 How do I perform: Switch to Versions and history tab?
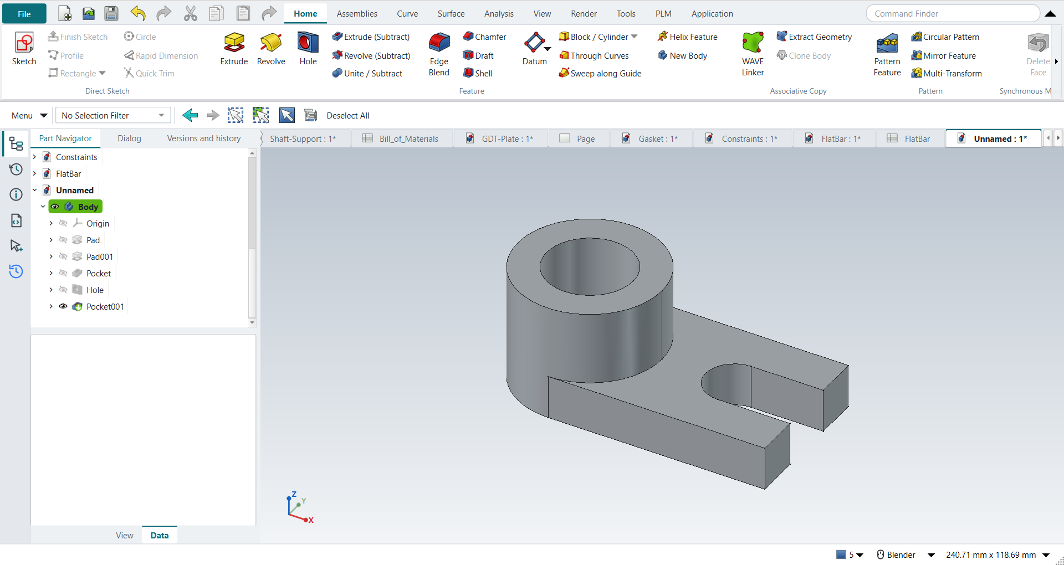[x=204, y=138]
